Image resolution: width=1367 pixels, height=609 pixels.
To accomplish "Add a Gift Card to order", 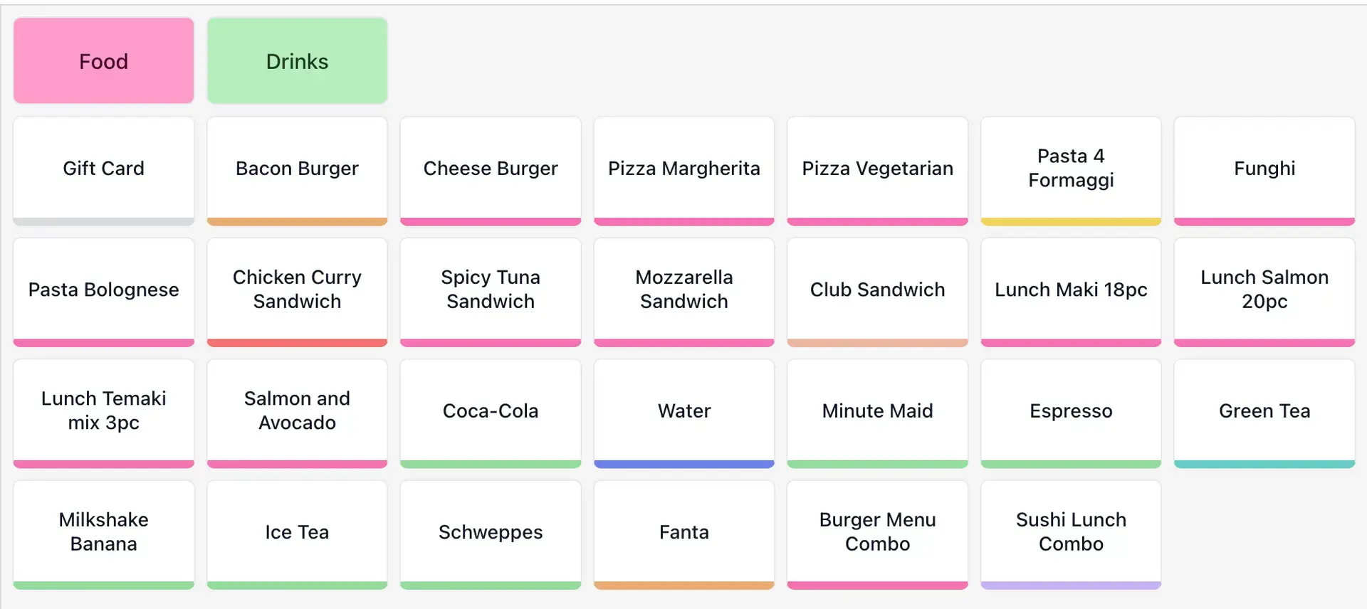I will coord(103,169).
